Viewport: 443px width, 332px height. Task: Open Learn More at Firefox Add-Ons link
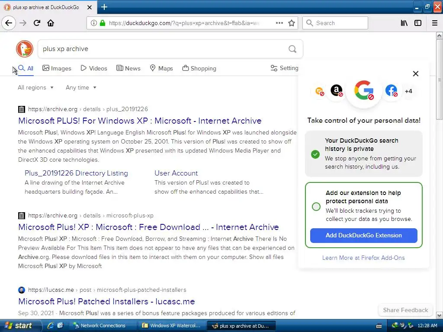363,258
